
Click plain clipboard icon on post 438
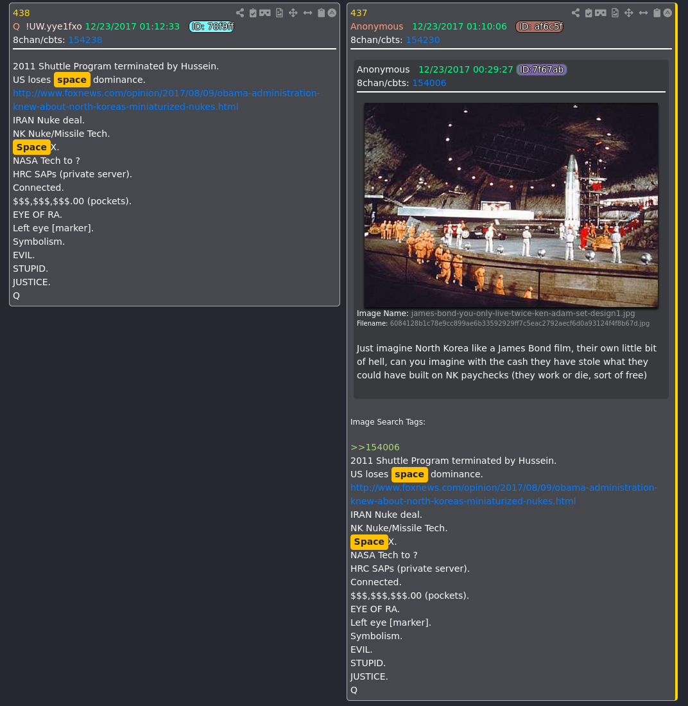(322, 13)
